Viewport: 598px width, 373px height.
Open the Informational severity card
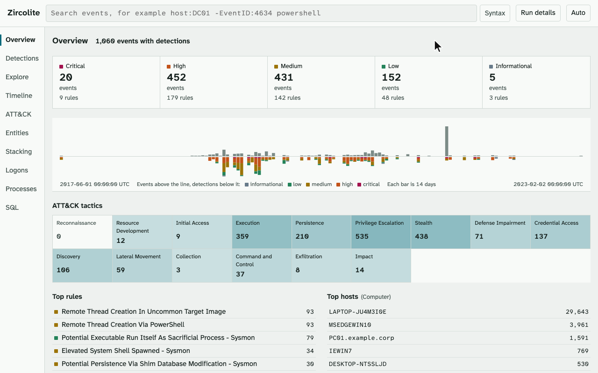(536, 83)
